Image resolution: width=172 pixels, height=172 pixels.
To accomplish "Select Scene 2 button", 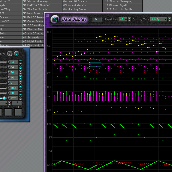I will (x=16, y=54).
